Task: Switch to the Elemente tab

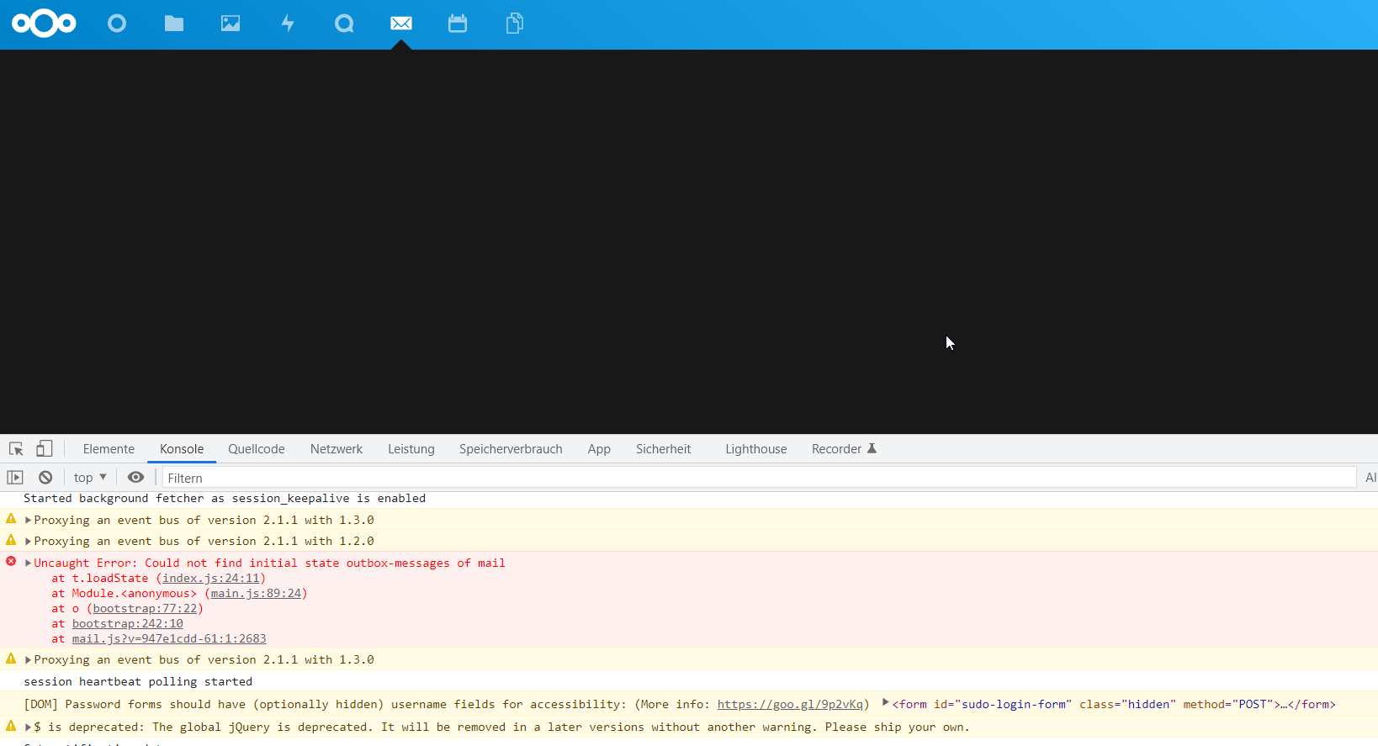Action: [x=109, y=449]
